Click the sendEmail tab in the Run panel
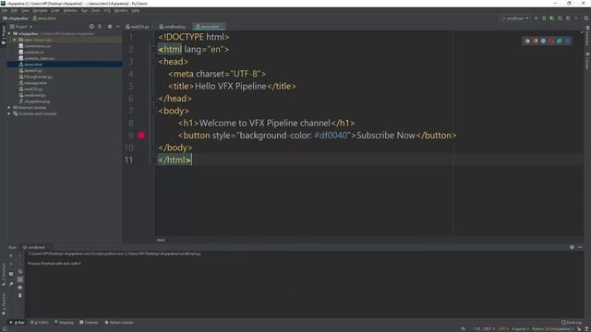 pyautogui.click(x=36, y=247)
